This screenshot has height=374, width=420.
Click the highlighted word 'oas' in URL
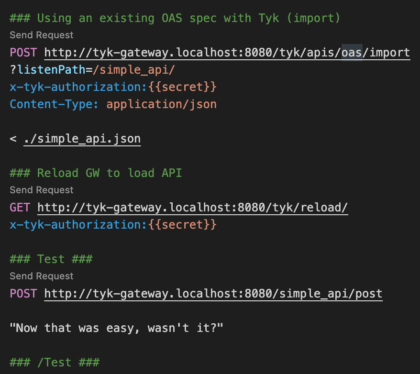352,52
